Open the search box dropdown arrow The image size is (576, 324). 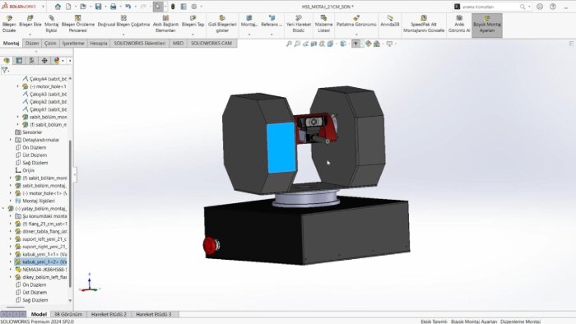tap(529, 7)
